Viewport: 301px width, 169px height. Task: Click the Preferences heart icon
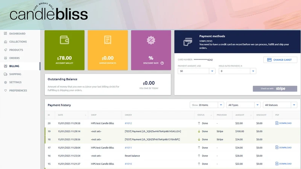click(x=5, y=91)
